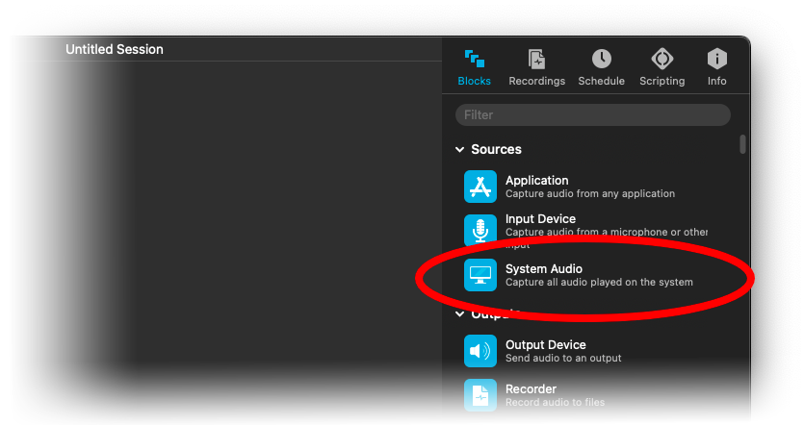Select the System Audio monitor icon
Viewport: 804px width, 425px height.
click(480, 275)
